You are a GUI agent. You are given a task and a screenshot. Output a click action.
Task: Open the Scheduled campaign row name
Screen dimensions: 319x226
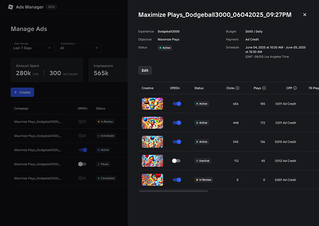[37, 136]
